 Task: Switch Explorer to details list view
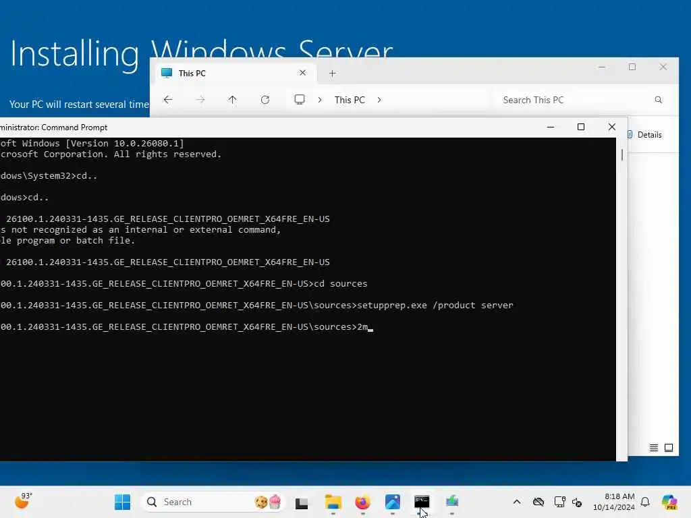tap(653, 448)
